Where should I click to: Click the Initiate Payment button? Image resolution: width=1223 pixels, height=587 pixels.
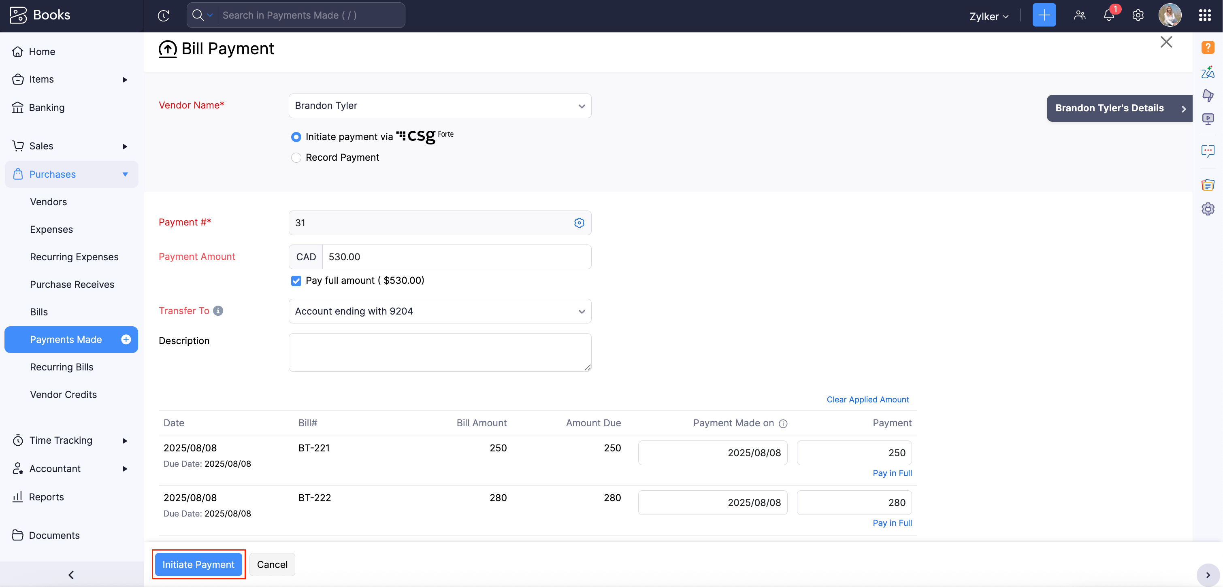coord(198,564)
